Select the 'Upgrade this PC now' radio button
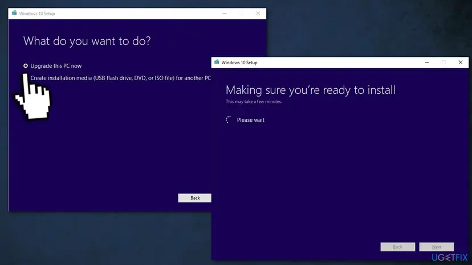Viewport: 472px width, 265px height. tap(26, 66)
